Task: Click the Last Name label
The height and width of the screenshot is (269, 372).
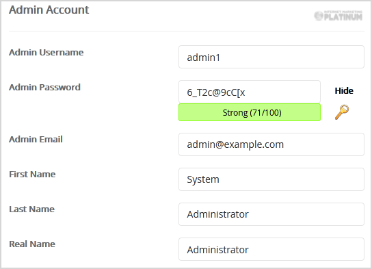Action: (x=31, y=209)
